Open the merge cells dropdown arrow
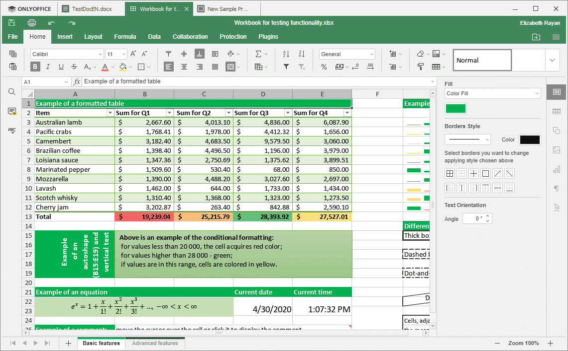The width and height of the screenshot is (568, 351). 238,67
